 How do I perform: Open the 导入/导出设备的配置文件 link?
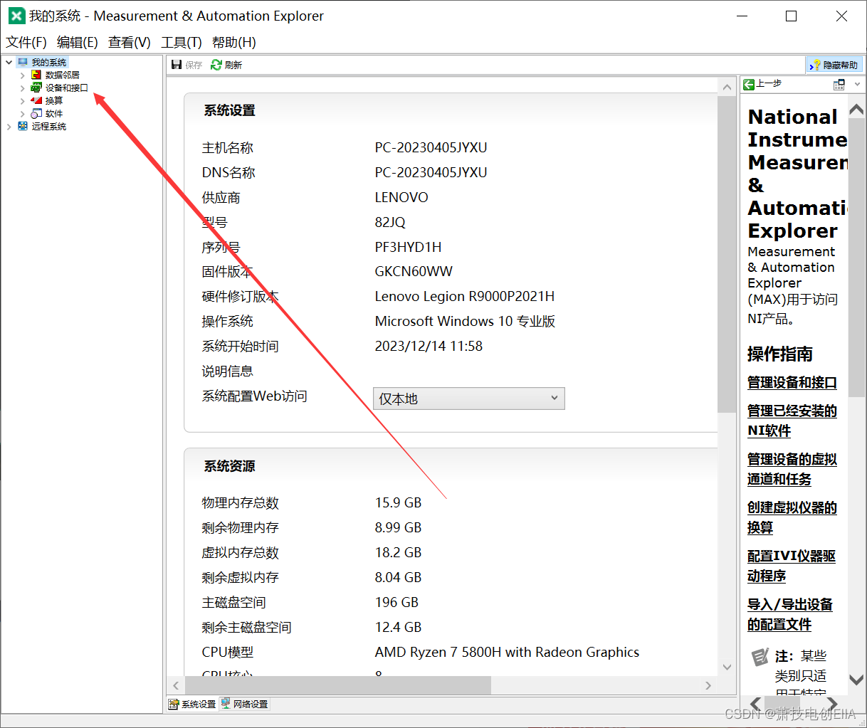pos(789,614)
